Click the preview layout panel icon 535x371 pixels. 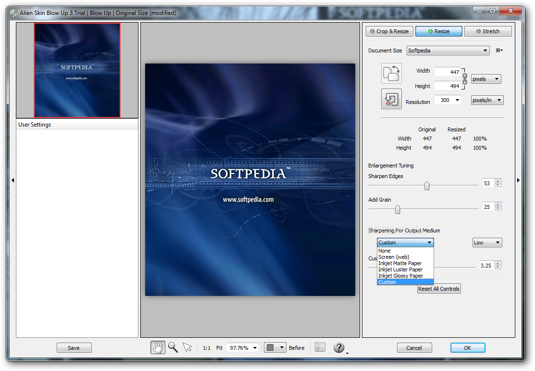point(320,347)
